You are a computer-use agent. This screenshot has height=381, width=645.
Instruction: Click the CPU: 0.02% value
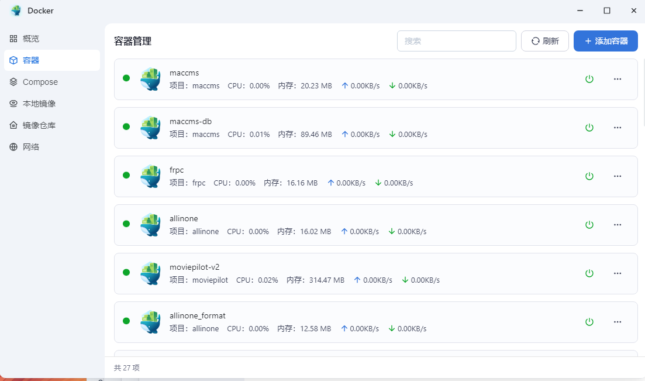(x=257, y=280)
